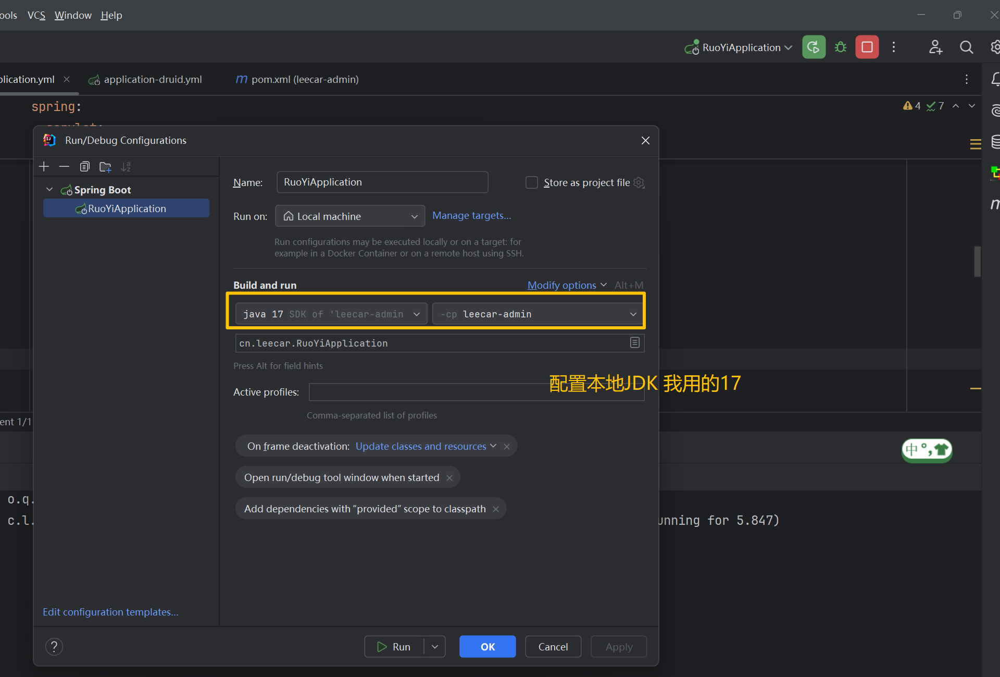Click the green Rerun RuoYiApplication icon

click(814, 47)
